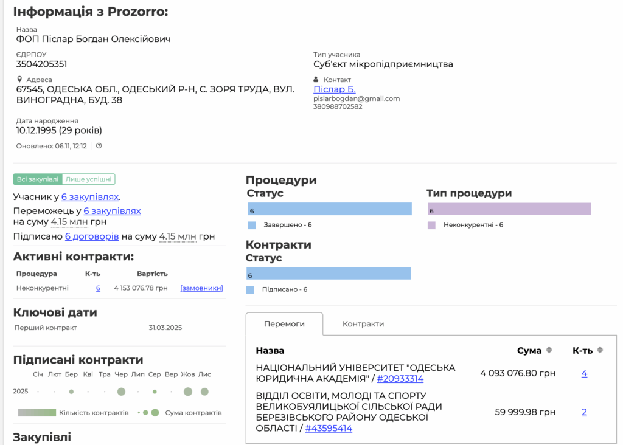Select the 'Всі закупівлі' toggle option

[38, 179]
